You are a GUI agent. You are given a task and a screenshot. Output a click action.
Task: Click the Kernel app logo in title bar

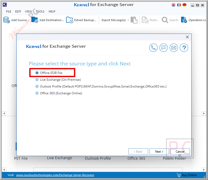[5, 5]
